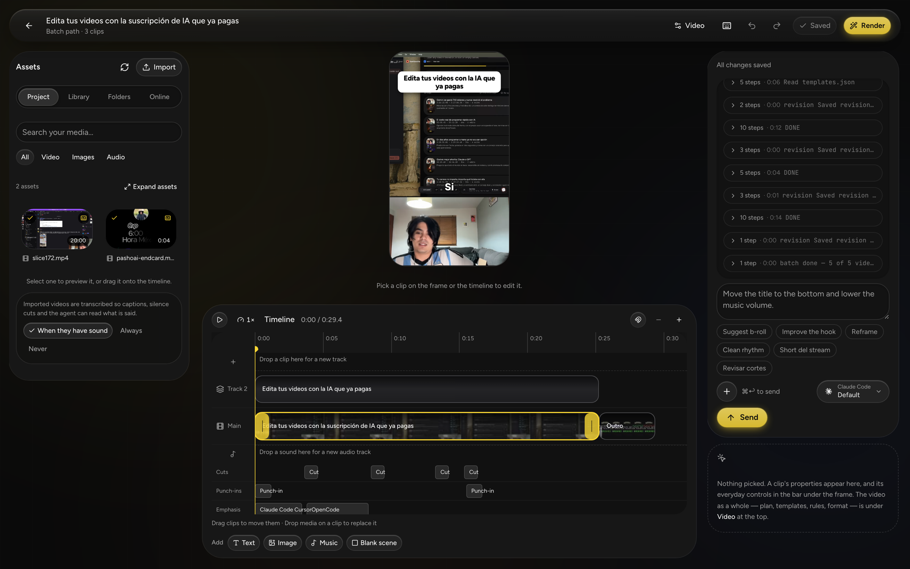Switch to the Project assets tab

[x=38, y=97]
